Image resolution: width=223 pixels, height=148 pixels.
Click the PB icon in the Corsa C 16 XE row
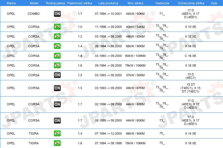coord(57,55)
